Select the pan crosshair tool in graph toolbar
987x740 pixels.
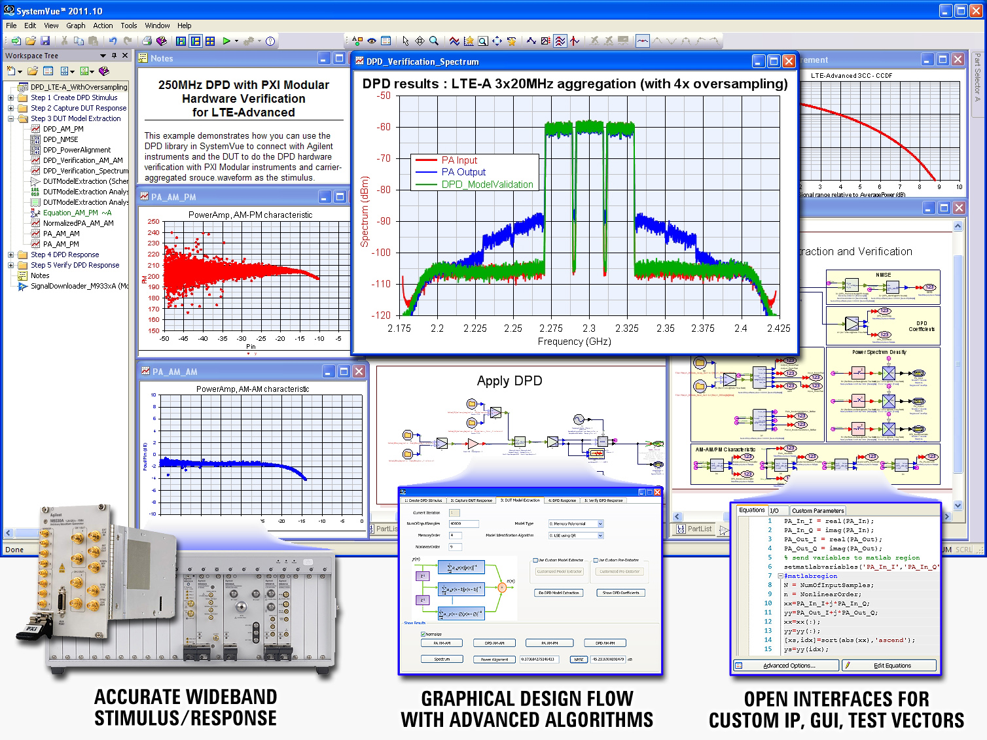point(420,41)
